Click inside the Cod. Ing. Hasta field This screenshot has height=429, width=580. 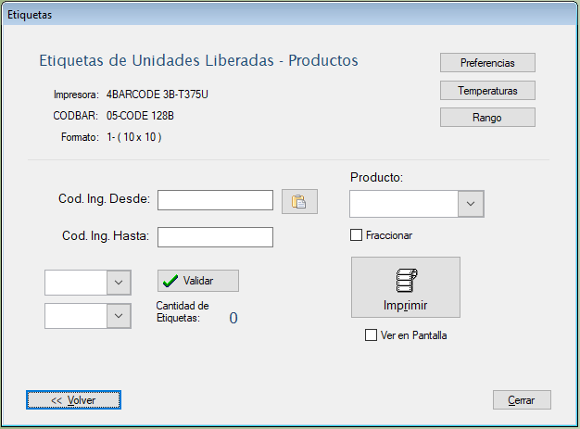click(215, 237)
